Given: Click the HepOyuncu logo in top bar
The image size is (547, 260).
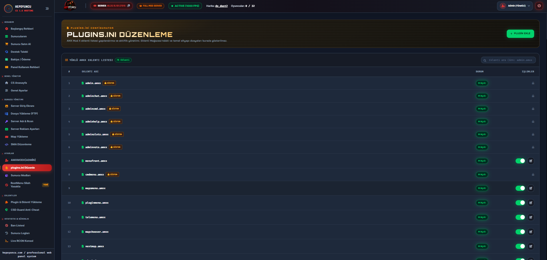Looking at the screenshot, I should 70,6.
